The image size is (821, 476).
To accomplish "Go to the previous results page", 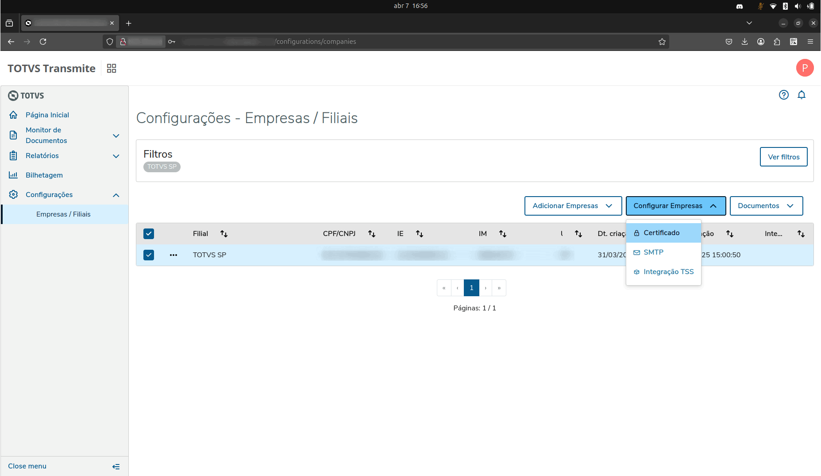I will (457, 288).
